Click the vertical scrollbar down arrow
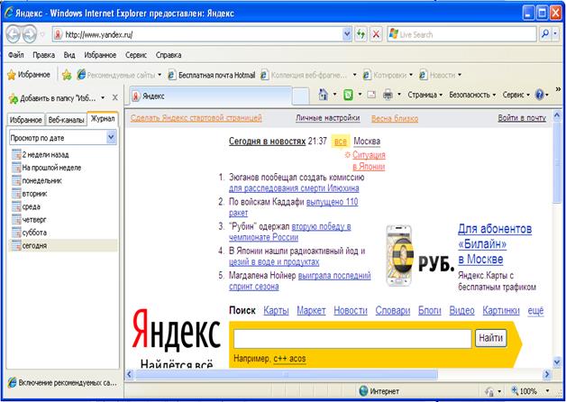Screen dimensions: 566x402 (x=556, y=361)
